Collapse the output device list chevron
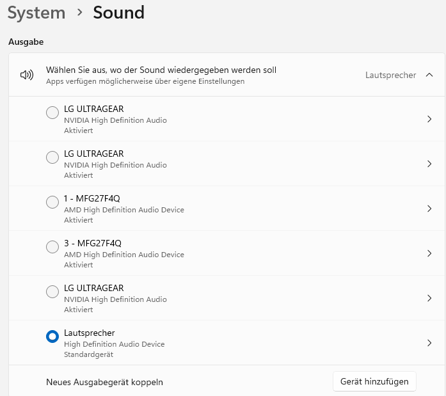446x396 pixels. [x=429, y=75]
